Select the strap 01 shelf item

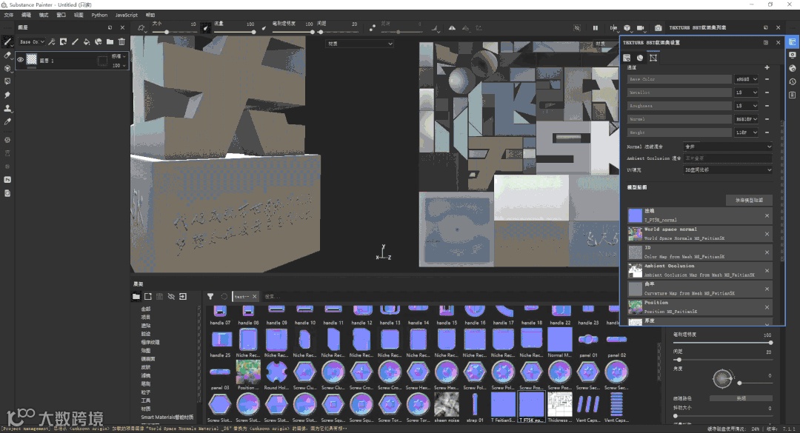(x=475, y=405)
